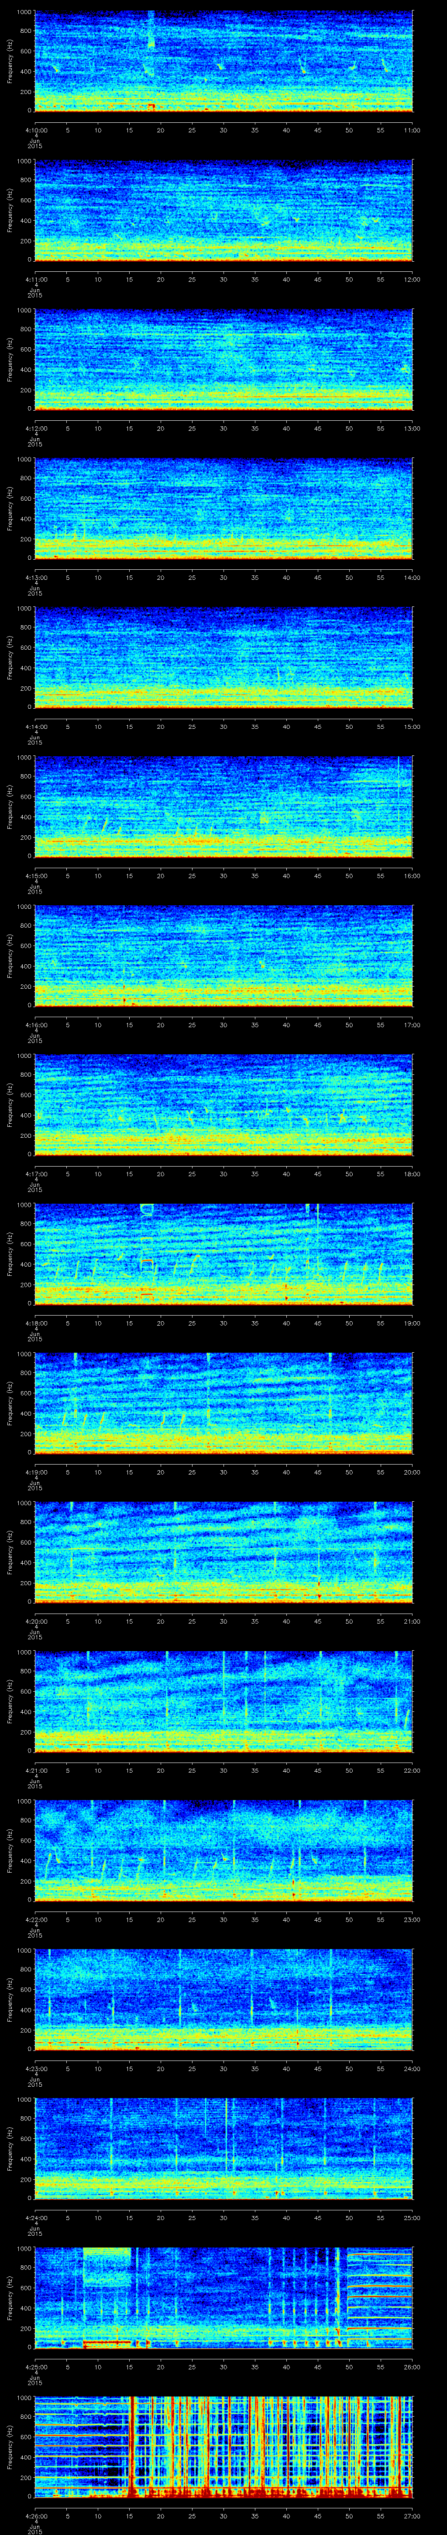Pick the "4:17:00" axis timestamp

(x=35, y=1173)
